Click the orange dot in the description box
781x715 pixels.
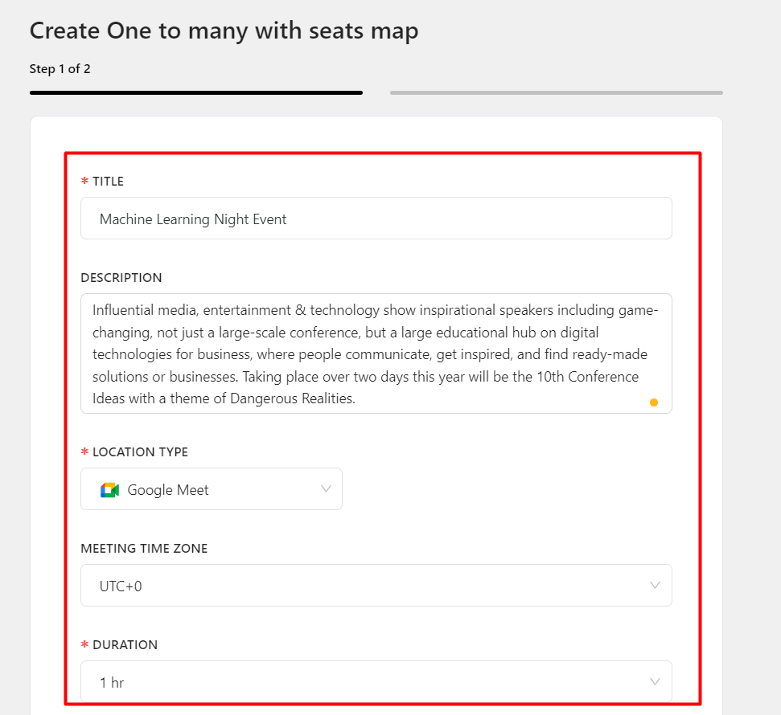(x=653, y=402)
